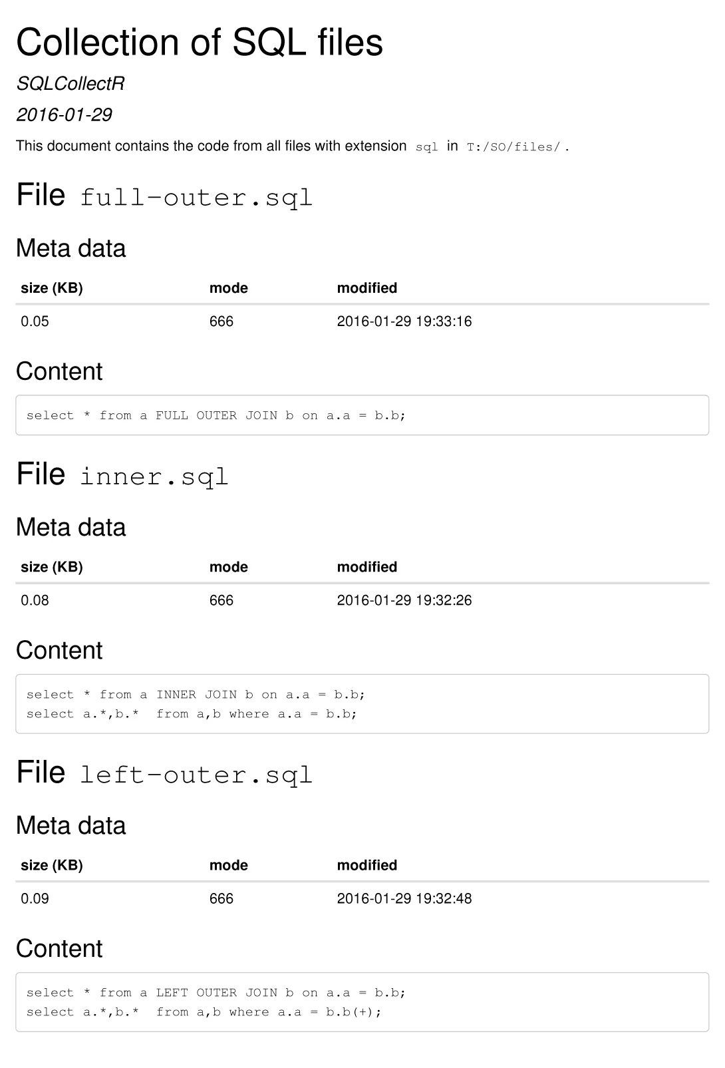This screenshot has width=725, height=1068.
Task: Click the code line ending with b.b(+);
Action: pos(204,1012)
